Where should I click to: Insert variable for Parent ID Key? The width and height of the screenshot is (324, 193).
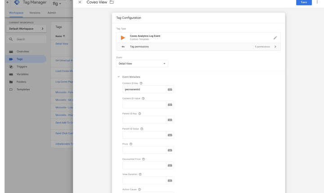coord(170,119)
